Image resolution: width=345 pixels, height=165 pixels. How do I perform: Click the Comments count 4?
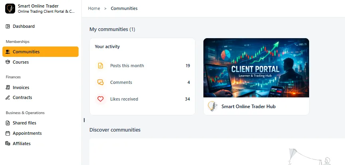[189, 82]
